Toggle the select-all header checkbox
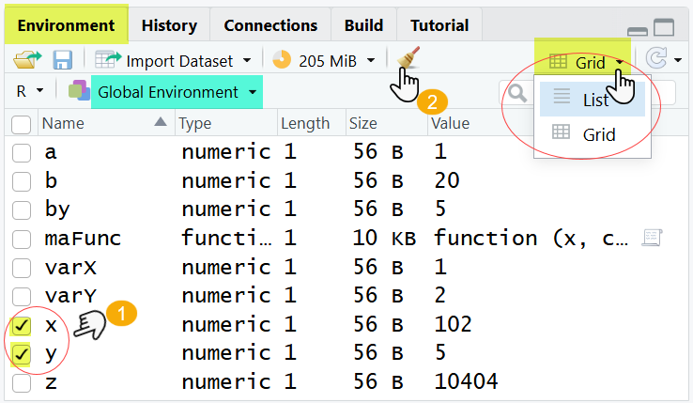The image size is (693, 403). [x=22, y=124]
